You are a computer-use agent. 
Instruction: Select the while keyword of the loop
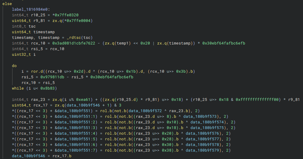click(18, 88)
